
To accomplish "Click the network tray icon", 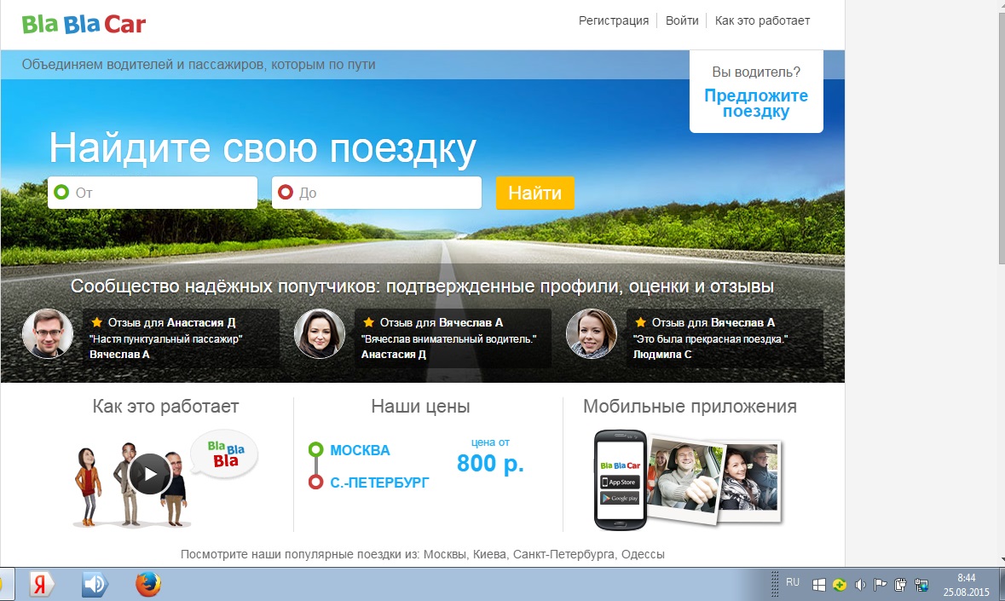I will (921, 584).
